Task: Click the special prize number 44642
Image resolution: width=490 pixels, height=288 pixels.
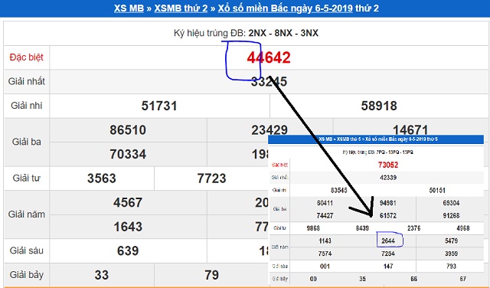Action: pyautogui.click(x=269, y=57)
